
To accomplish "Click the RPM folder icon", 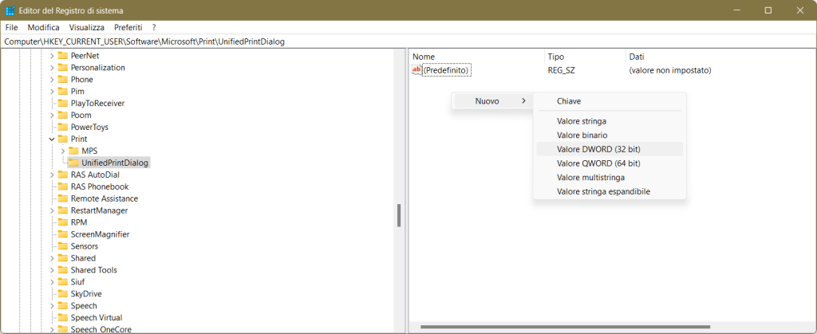I will tap(63, 222).
